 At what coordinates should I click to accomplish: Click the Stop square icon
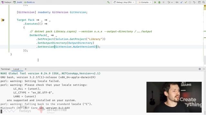[x=164, y=2]
